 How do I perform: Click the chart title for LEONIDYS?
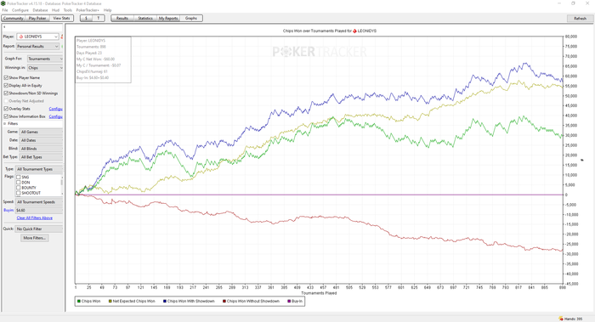tap(330, 31)
